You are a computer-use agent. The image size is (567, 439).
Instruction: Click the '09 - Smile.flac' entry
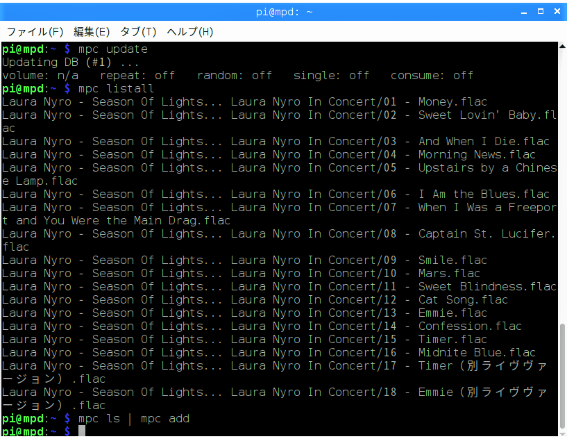[x=435, y=260]
